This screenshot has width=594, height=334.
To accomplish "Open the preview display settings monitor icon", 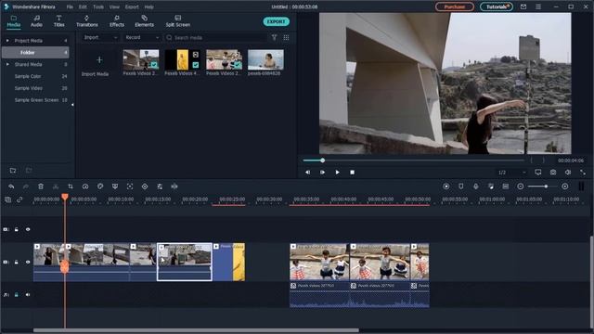I will click(x=538, y=173).
